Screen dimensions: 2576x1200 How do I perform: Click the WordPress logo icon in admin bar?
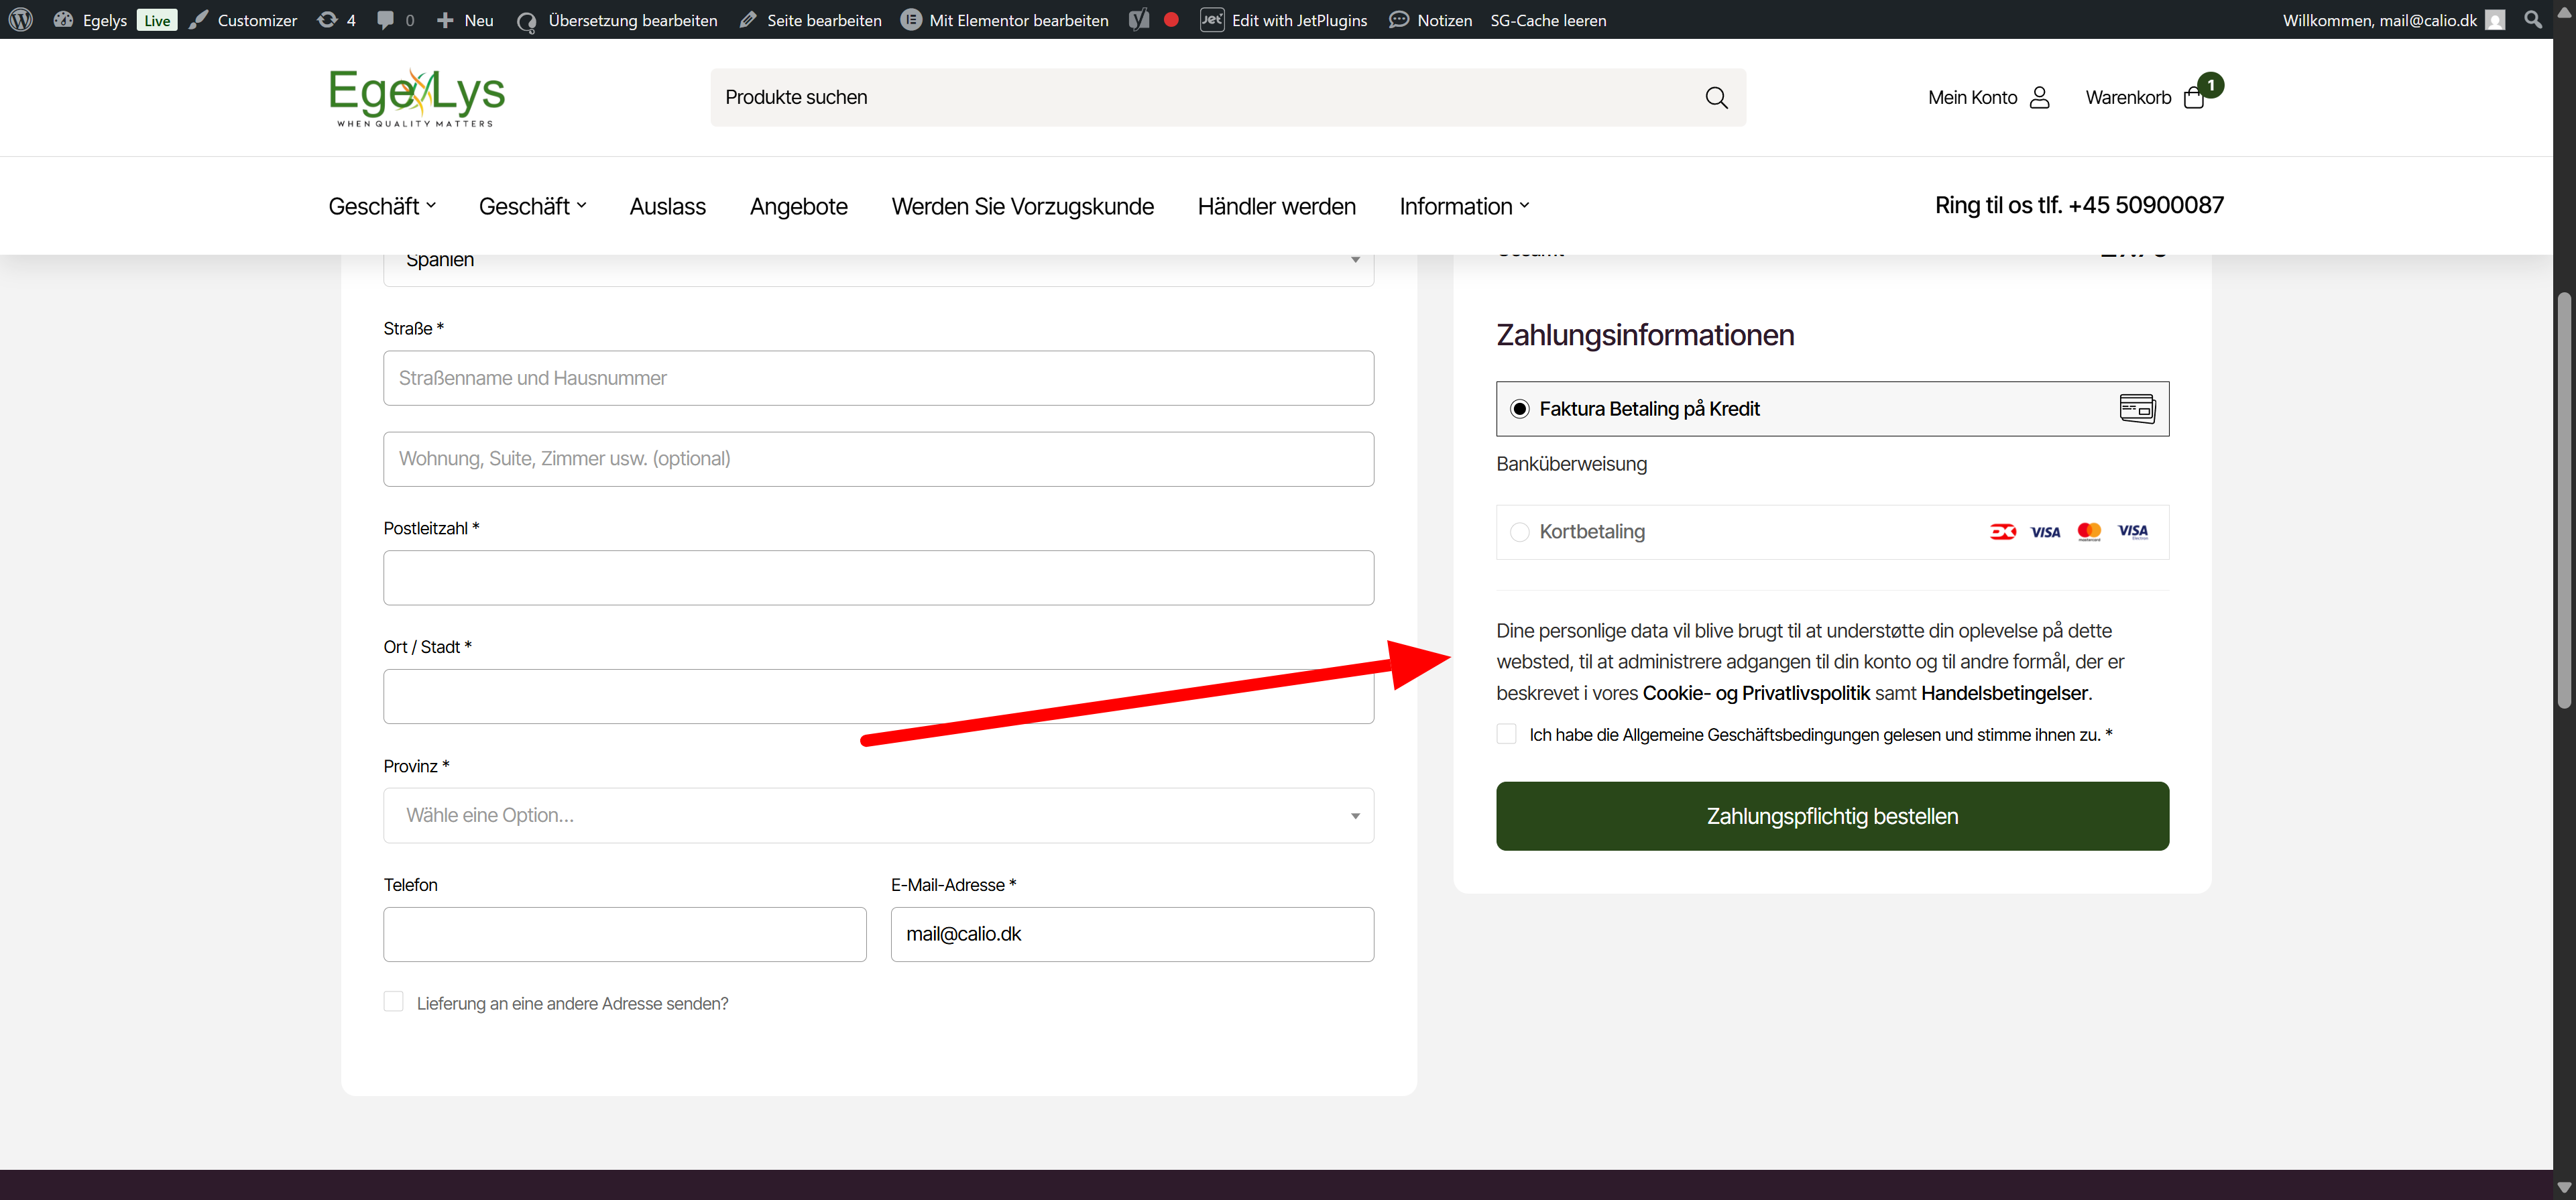click(21, 20)
